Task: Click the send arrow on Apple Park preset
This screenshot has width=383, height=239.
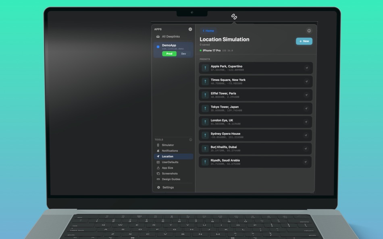Action: (x=307, y=68)
